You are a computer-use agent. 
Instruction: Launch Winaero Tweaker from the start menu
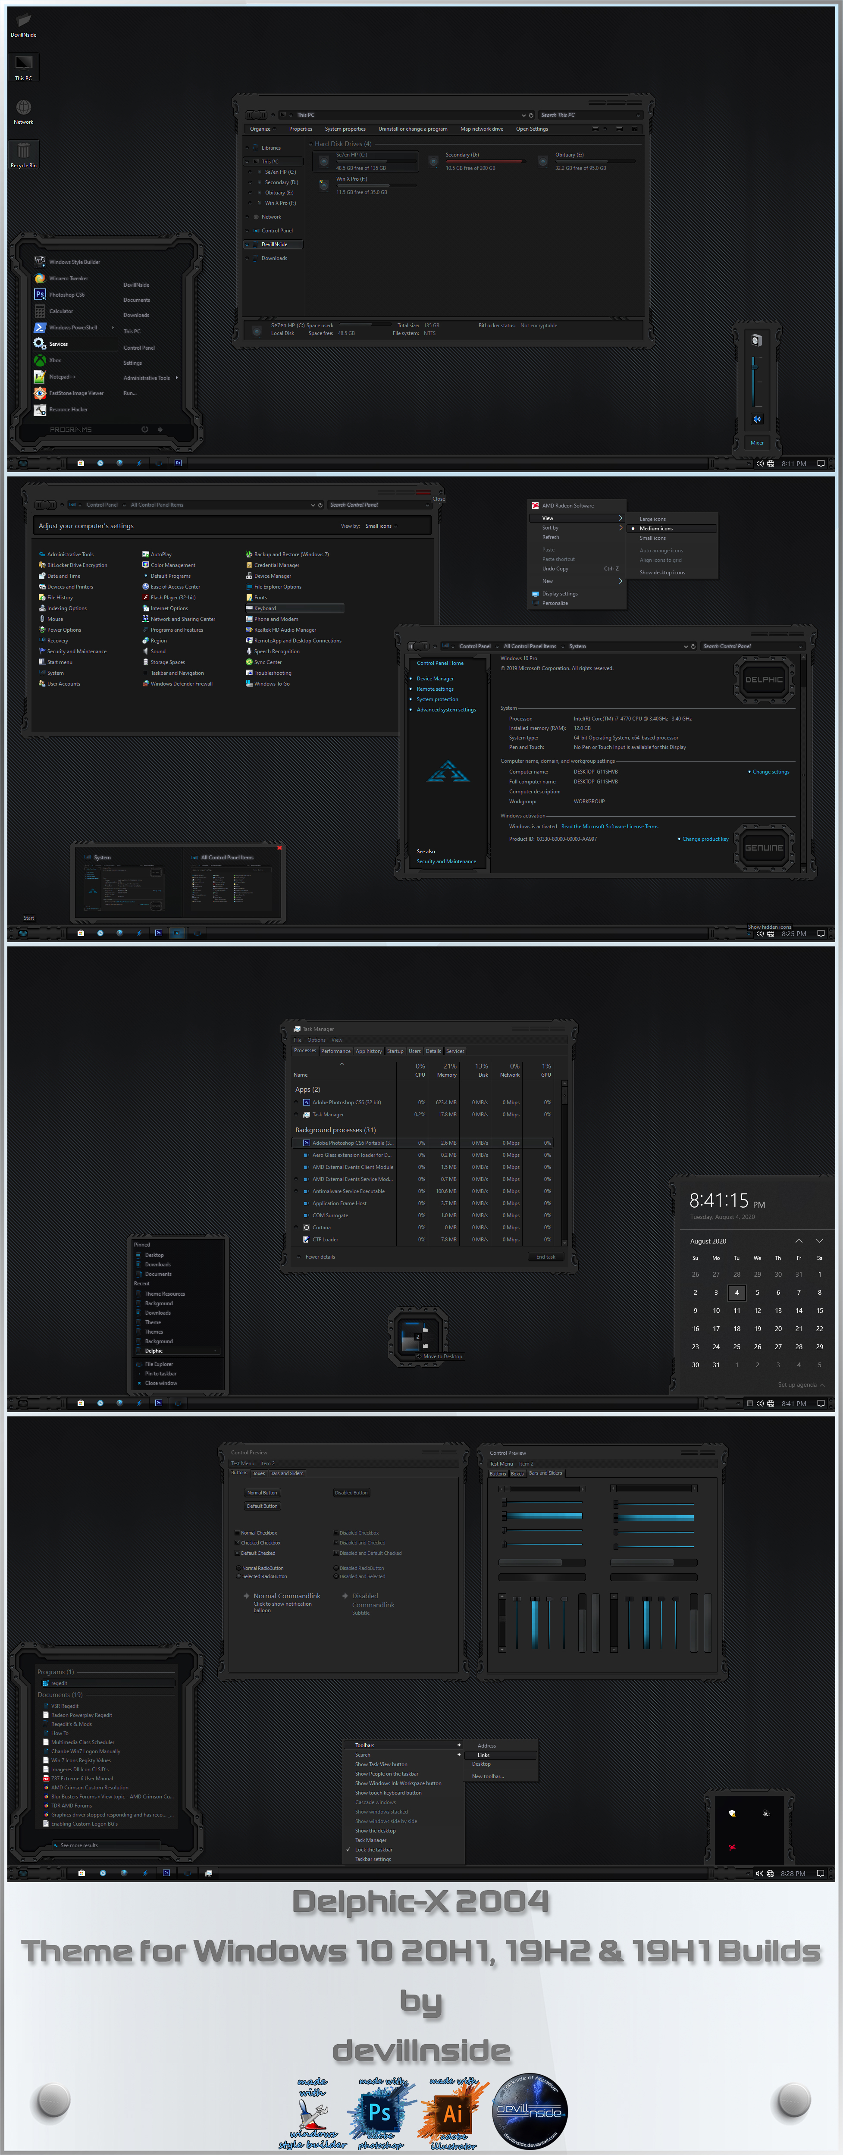click(61, 279)
